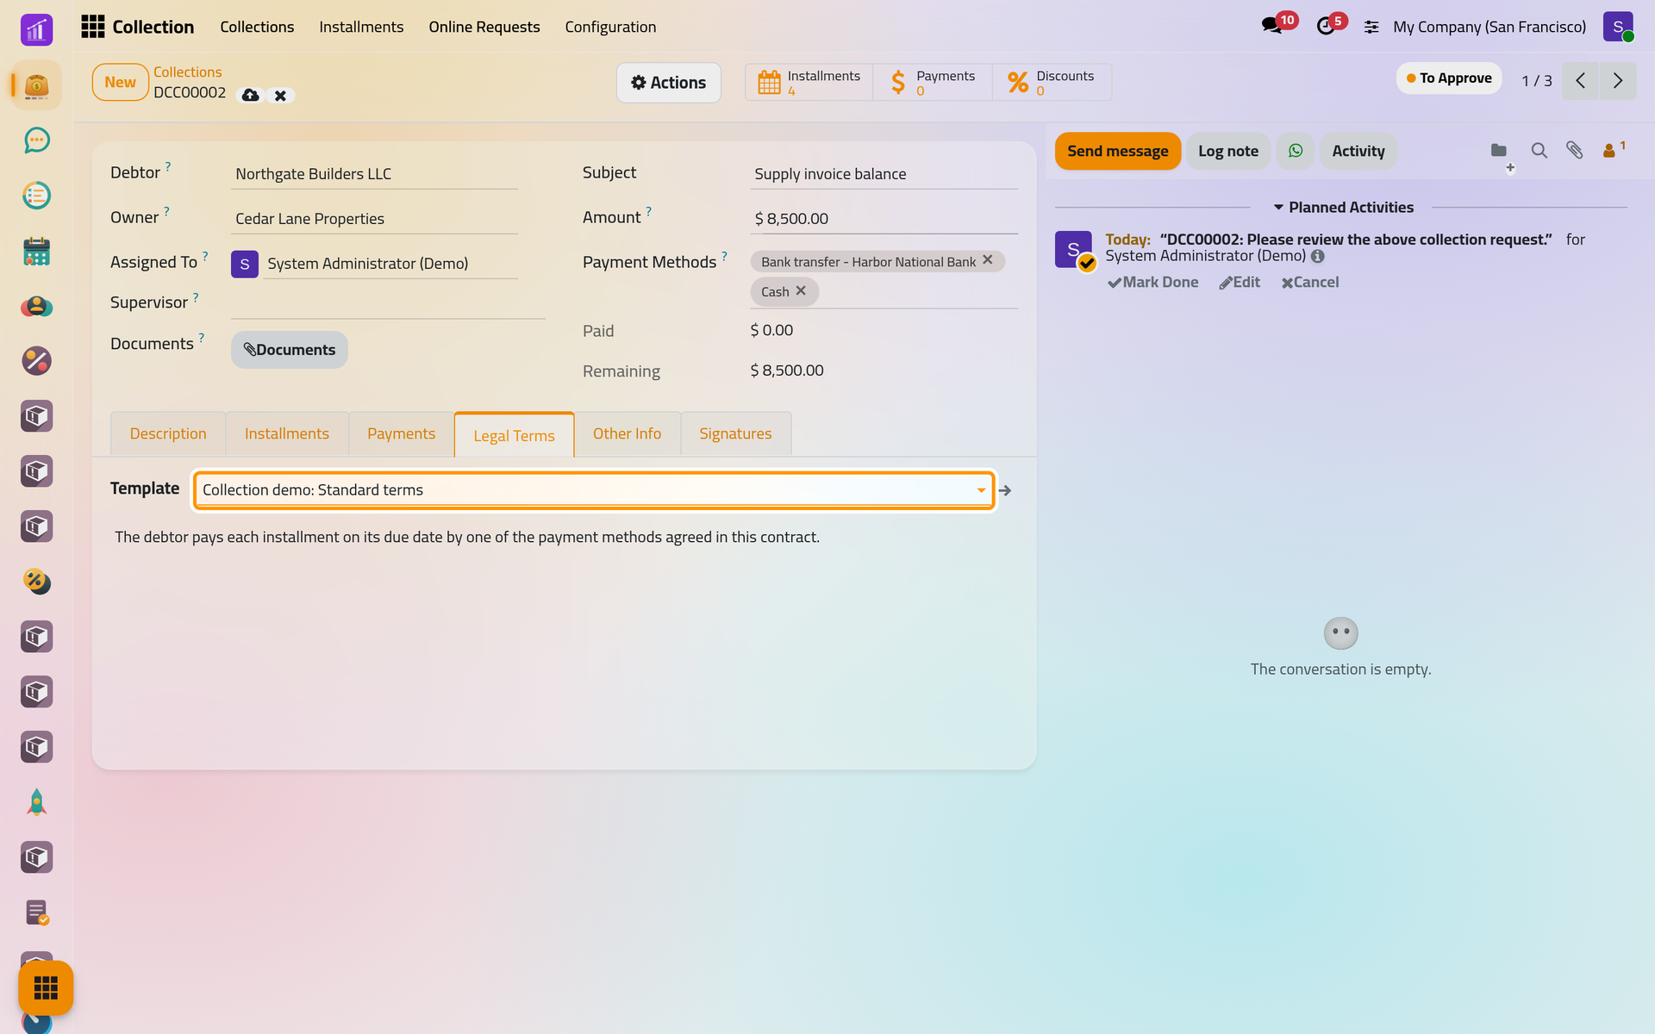Click the orange home-grid launcher button
Screen dimensions: 1655x1034
(x=46, y=987)
